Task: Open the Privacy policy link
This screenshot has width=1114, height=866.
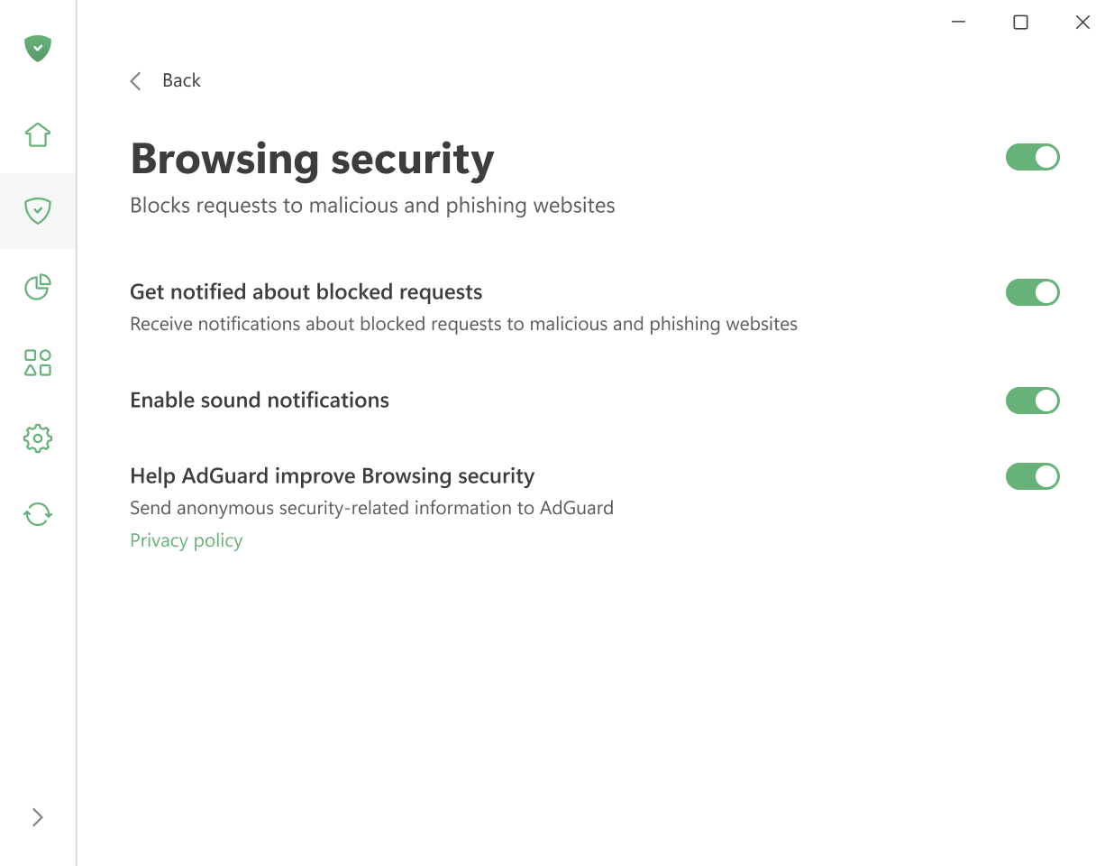Action: click(x=186, y=539)
